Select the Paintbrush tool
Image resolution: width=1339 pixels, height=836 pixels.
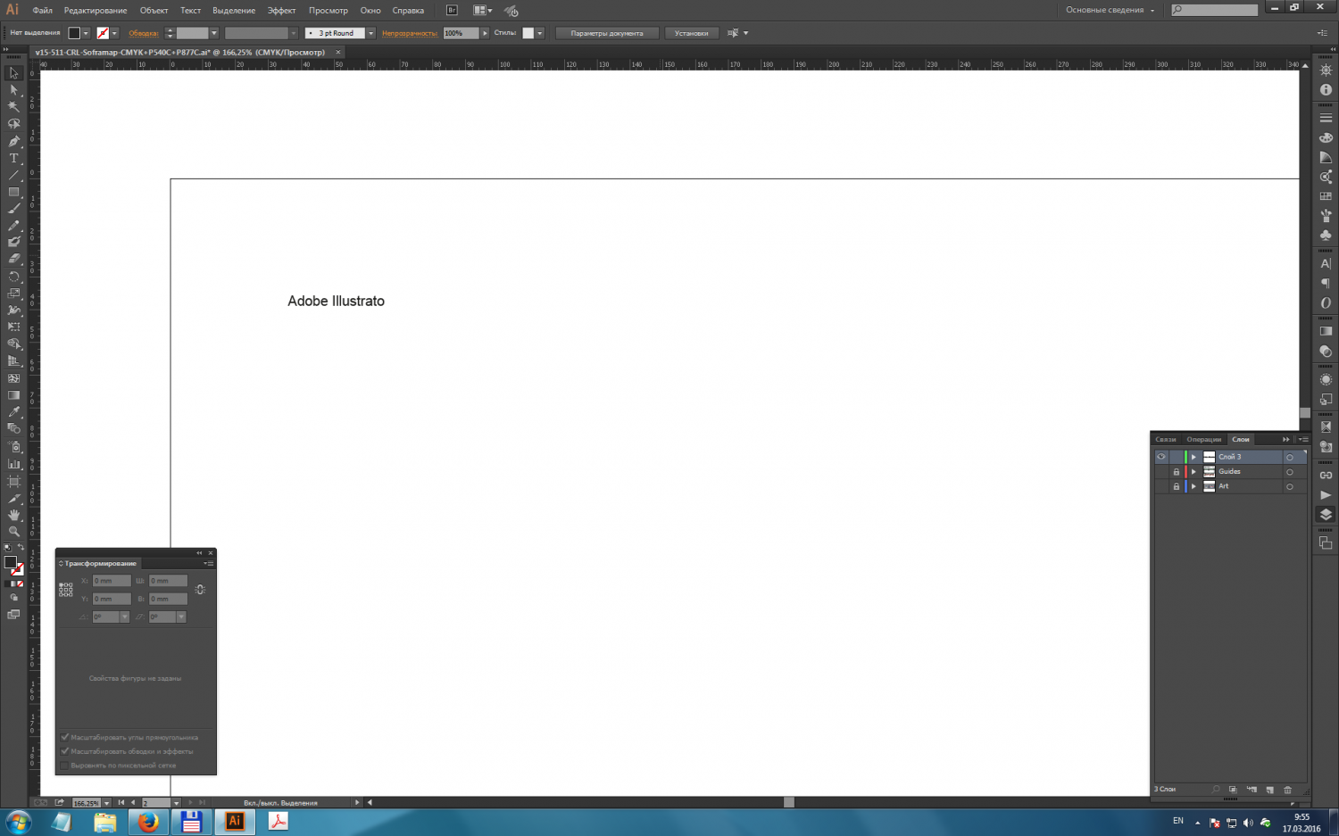click(x=13, y=209)
